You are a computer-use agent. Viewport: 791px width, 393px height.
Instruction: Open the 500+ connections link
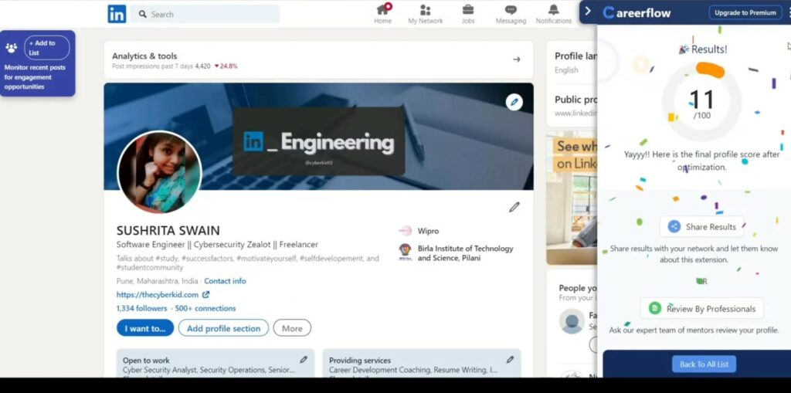pyautogui.click(x=205, y=308)
